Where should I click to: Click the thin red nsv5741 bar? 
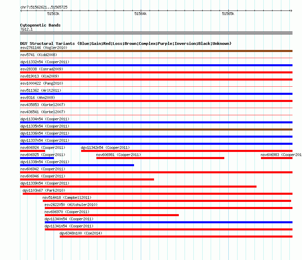click(156, 58)
